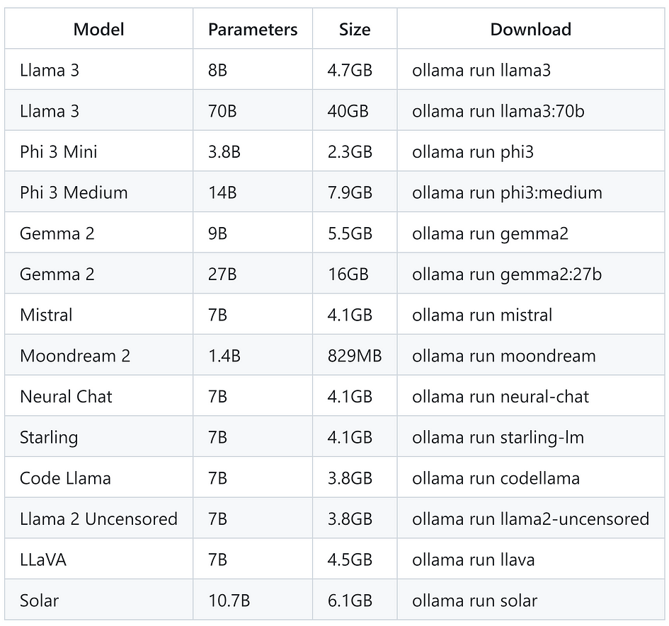This screenshot has width=669, height=626.
Task: Click 'ollama run llama2-uncensored' command
Action: pyautogui.click(x=530, y=519)
